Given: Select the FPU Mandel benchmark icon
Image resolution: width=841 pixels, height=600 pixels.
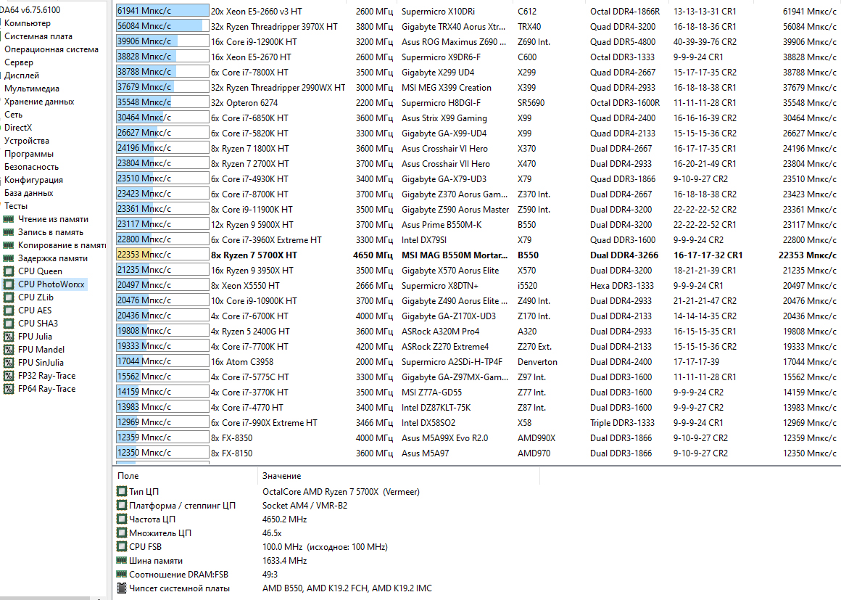Looking at the screenshot, I should pos(9,350).
